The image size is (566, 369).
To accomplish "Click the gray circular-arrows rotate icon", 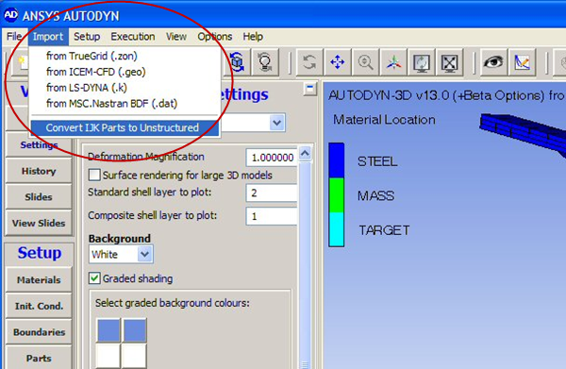I will click(309, 62).
